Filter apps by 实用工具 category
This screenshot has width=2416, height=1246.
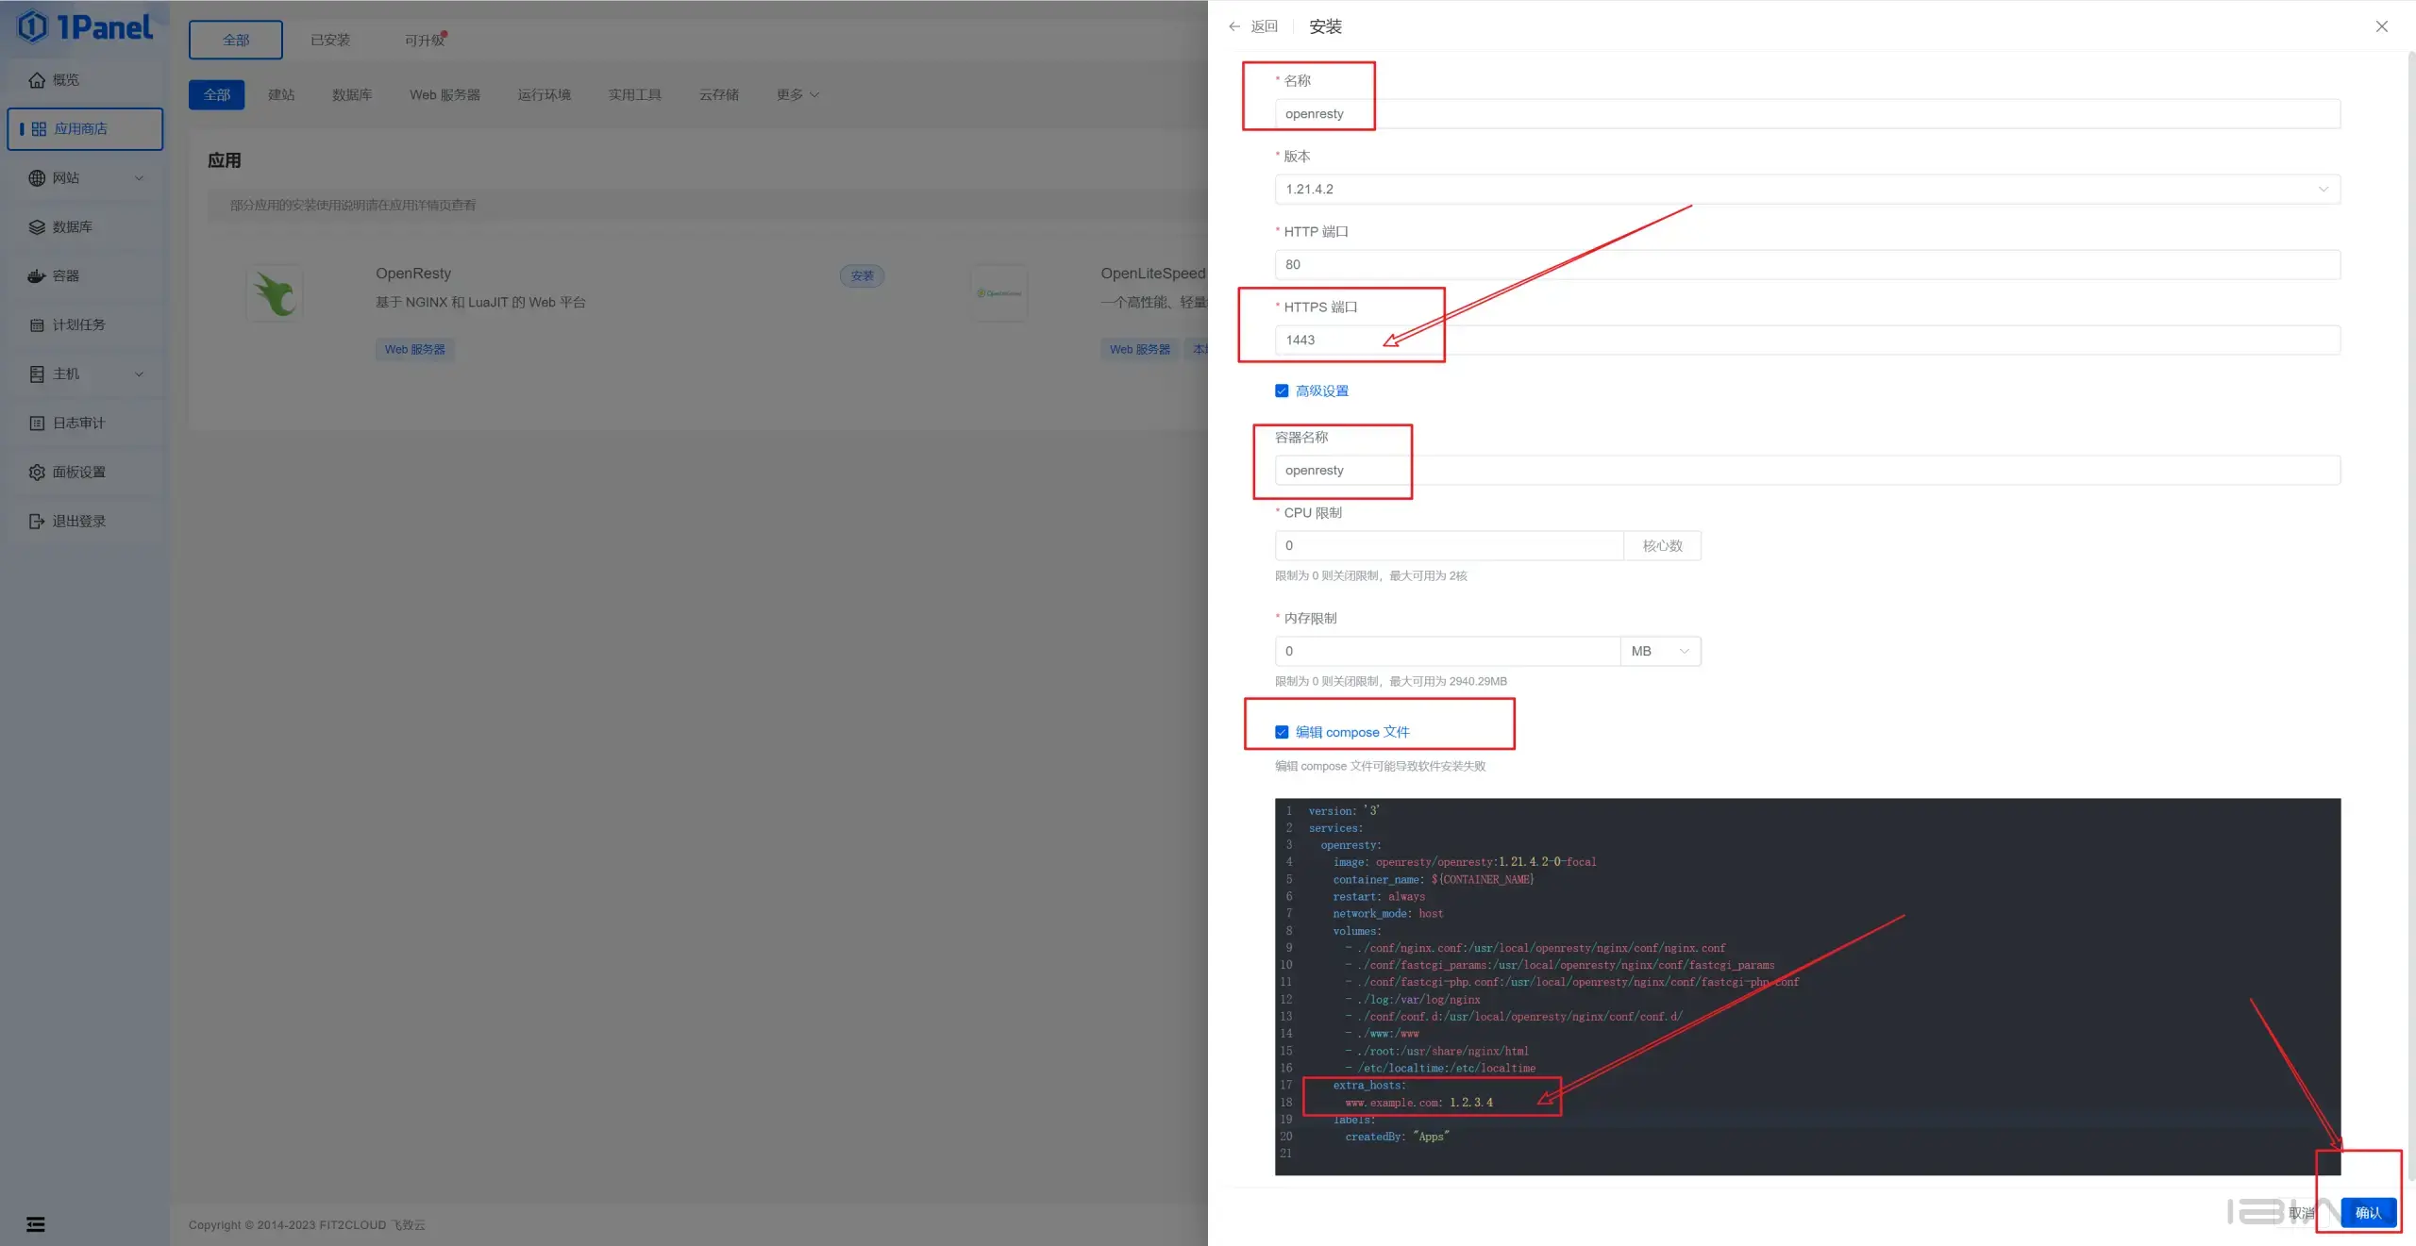(635, 95)
